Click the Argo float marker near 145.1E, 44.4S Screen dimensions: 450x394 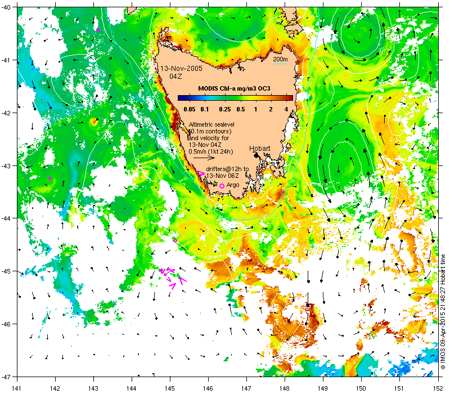pyautogui.click(x=175, y=240)
